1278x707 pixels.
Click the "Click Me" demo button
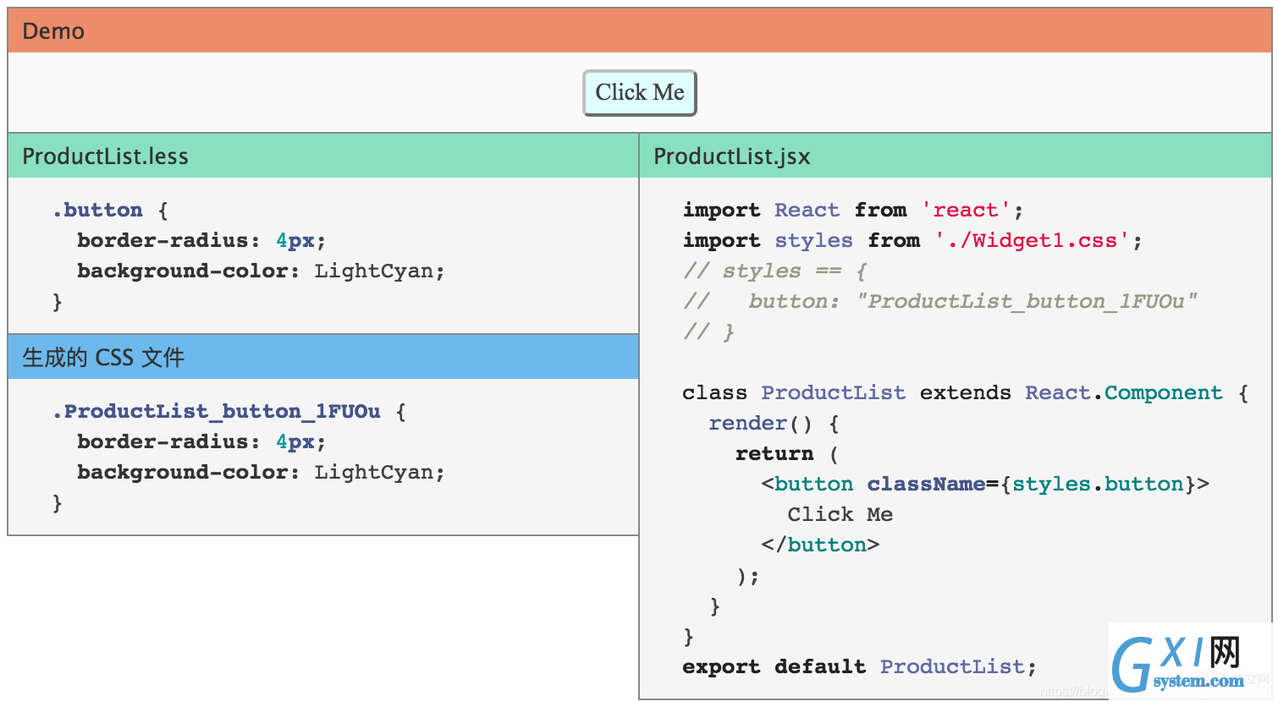640,93
